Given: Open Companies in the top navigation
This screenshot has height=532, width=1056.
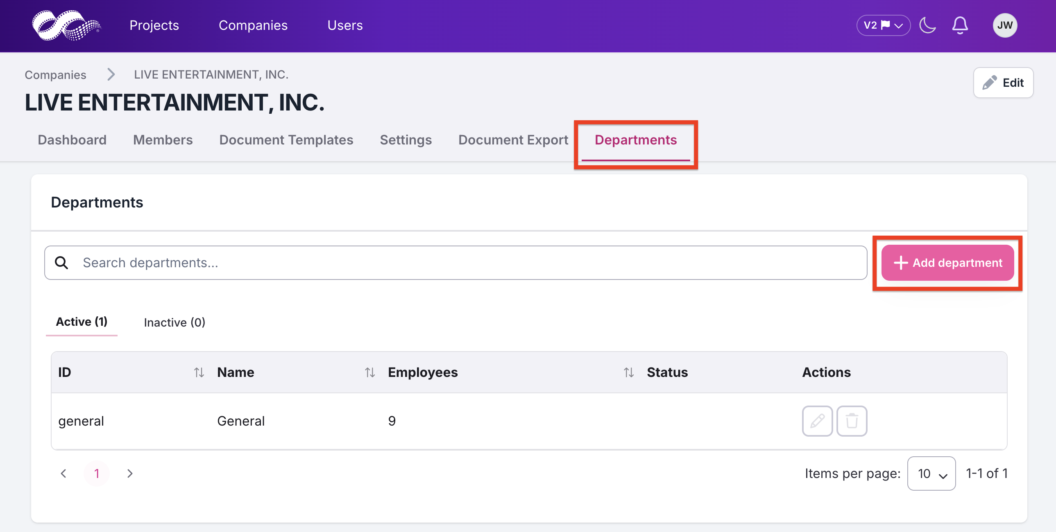Looking at the screenshot, I should click(253, 25).
